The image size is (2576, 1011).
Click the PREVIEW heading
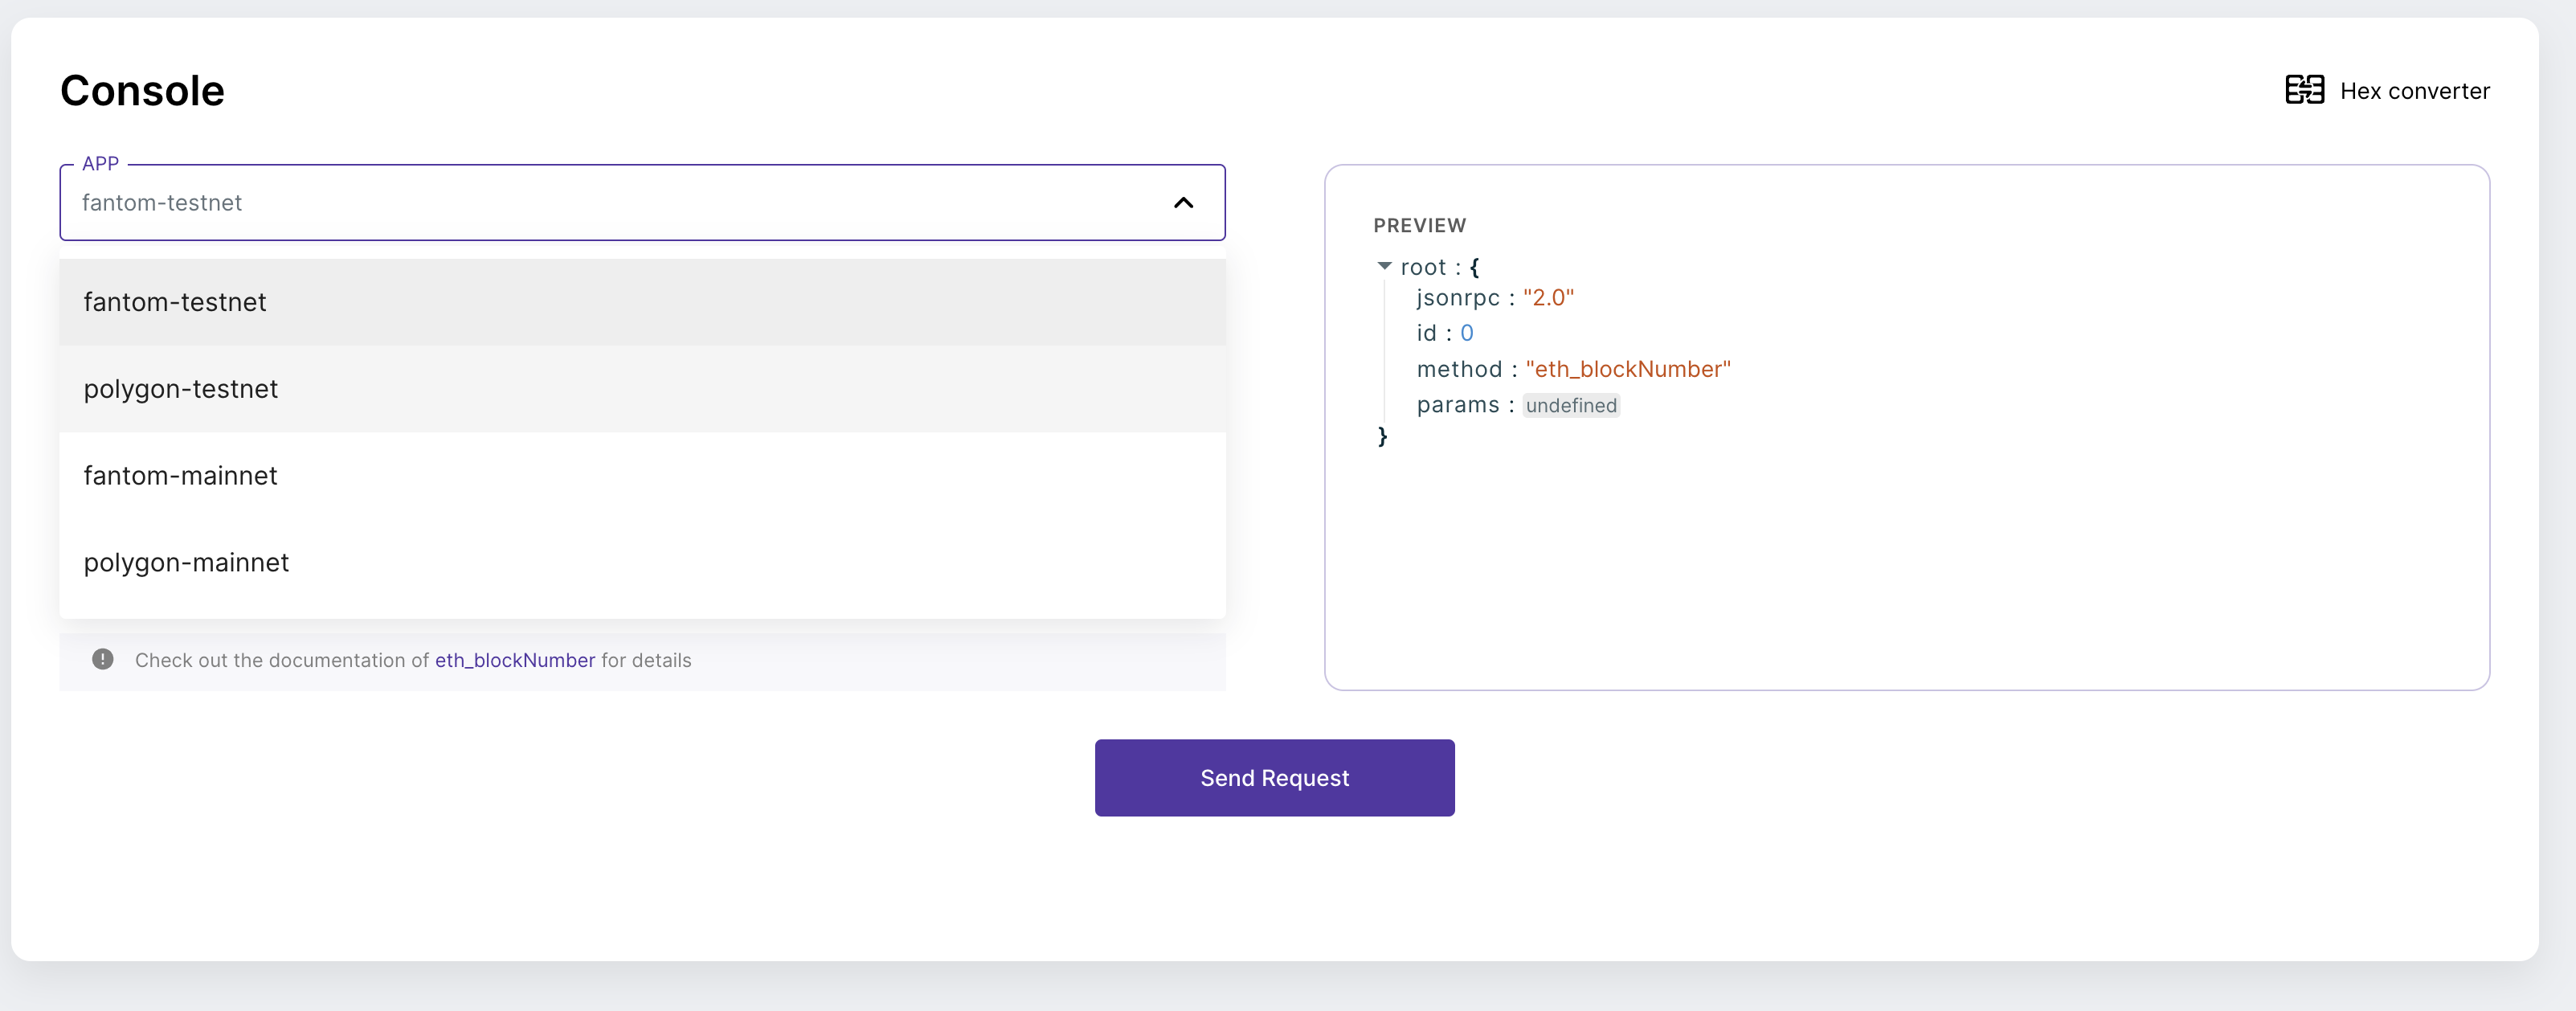point(1419,225)
